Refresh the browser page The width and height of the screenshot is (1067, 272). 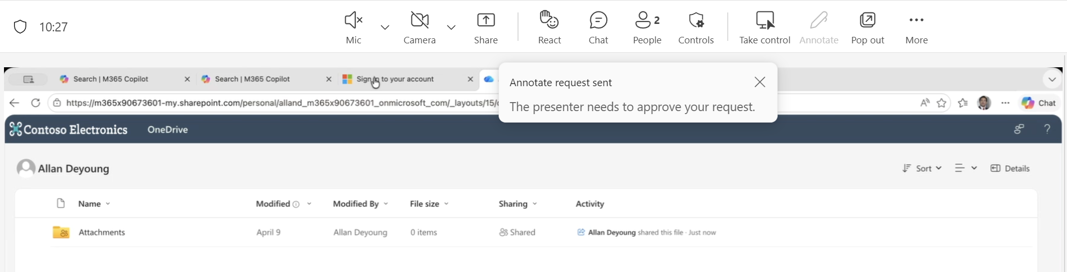click(35, 103)
